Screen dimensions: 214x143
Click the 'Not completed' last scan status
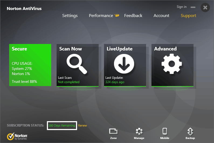[x=69, y=82]
